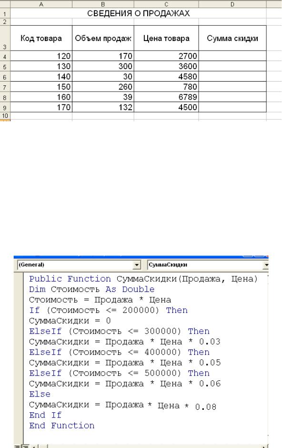Select cell with price 3600

pos(166,66)
